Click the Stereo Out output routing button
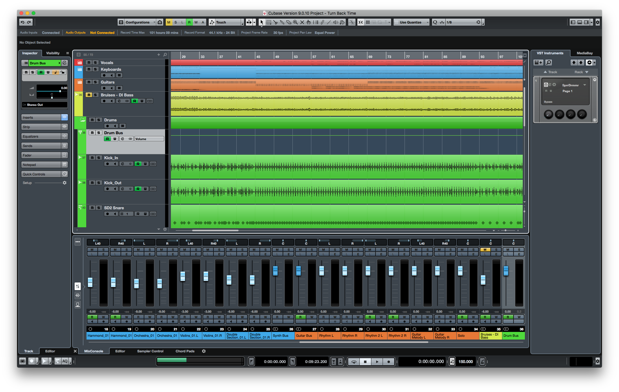The width and height of the screenshot is (619, 392). coord(44,105)
